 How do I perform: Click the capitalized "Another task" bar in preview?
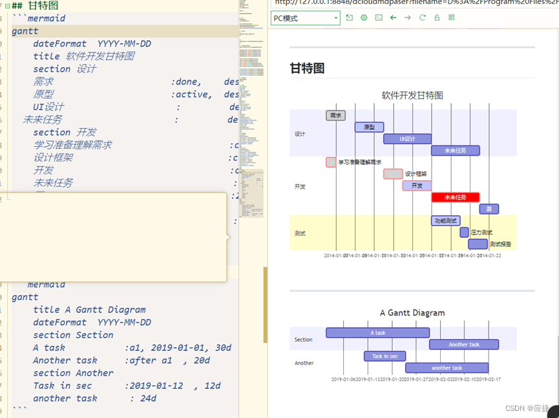464,344
